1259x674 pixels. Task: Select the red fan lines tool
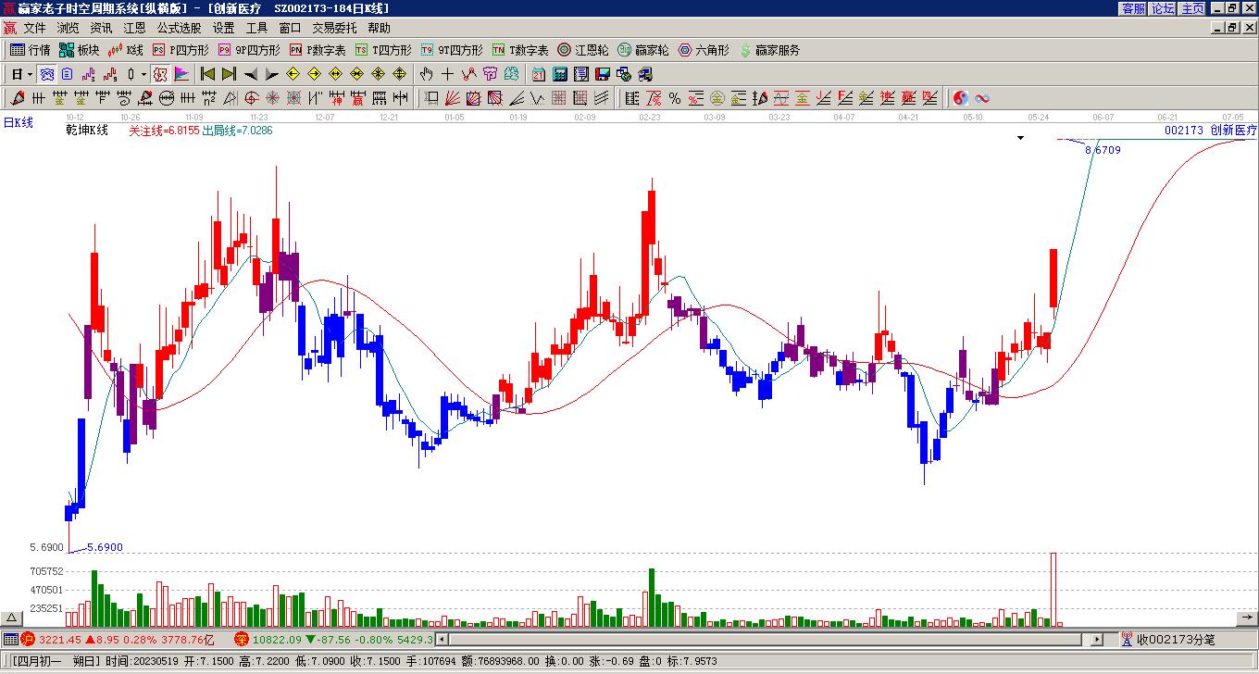tap(452, 98)
